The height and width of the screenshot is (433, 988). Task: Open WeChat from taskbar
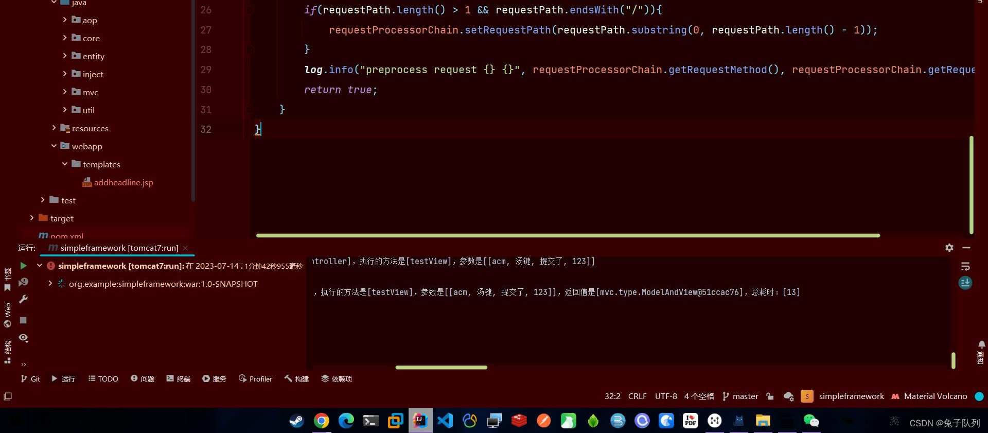(x=811, y=421)
